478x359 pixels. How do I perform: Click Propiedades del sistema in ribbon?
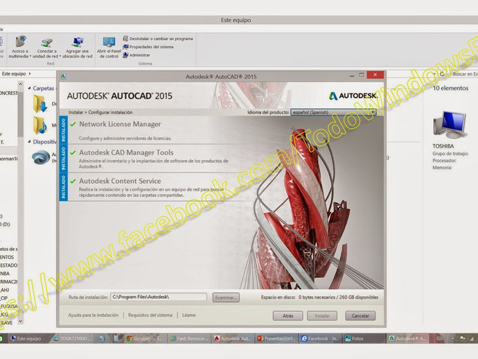tap(148, 47)
